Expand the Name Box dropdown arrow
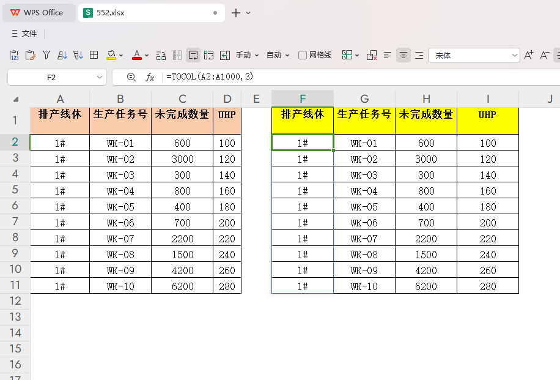The width and height of the screenshot is (560, 380). point(100,77)
